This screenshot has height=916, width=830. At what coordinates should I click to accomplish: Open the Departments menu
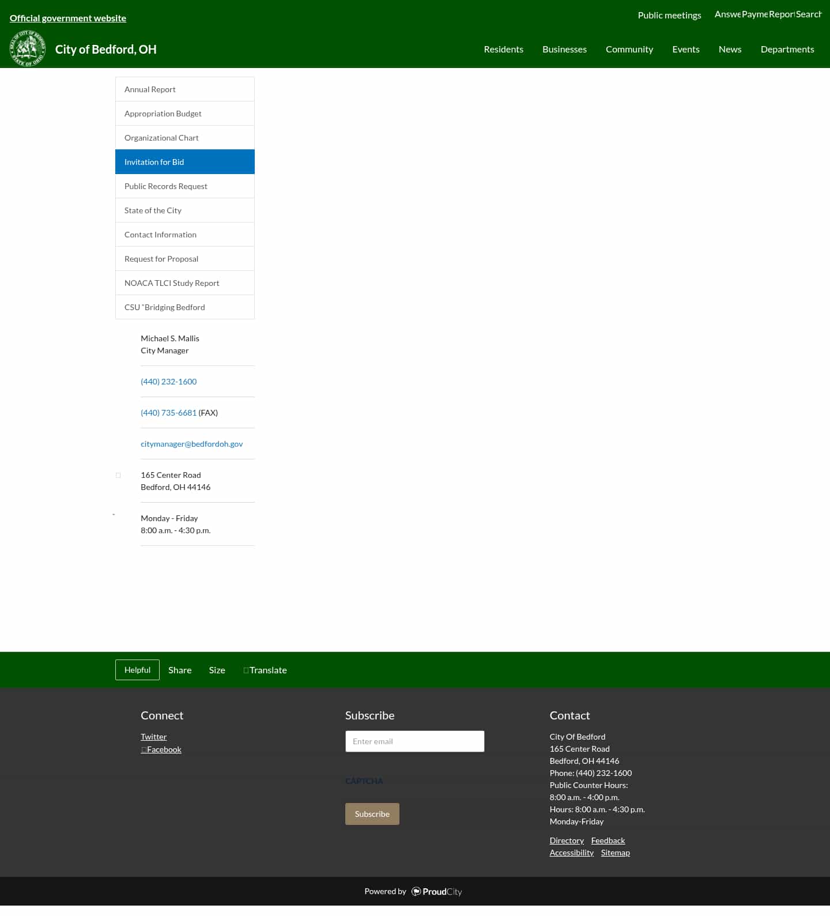click(787, 49)
